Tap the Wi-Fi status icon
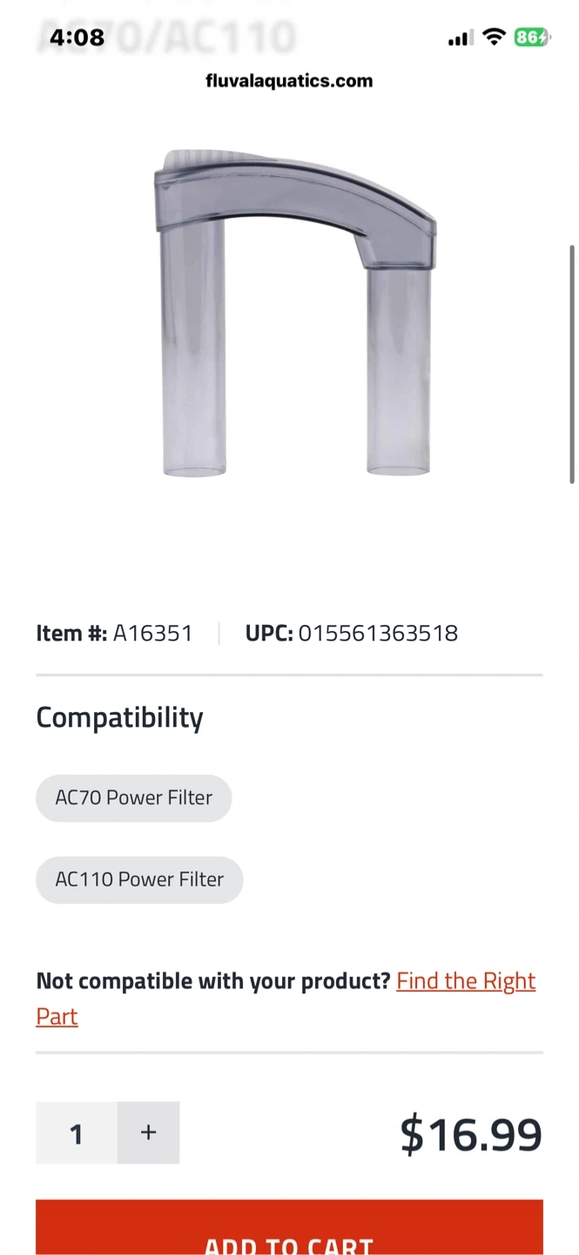The image size is (579, 1255). click(494, 37)
